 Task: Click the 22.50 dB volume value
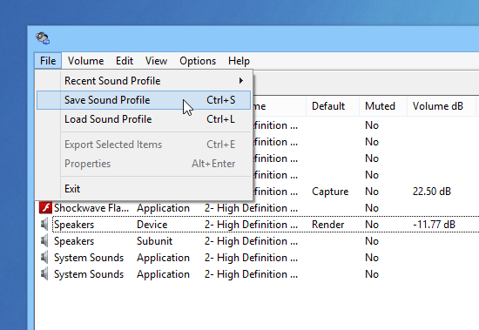(x=432, y=192)
